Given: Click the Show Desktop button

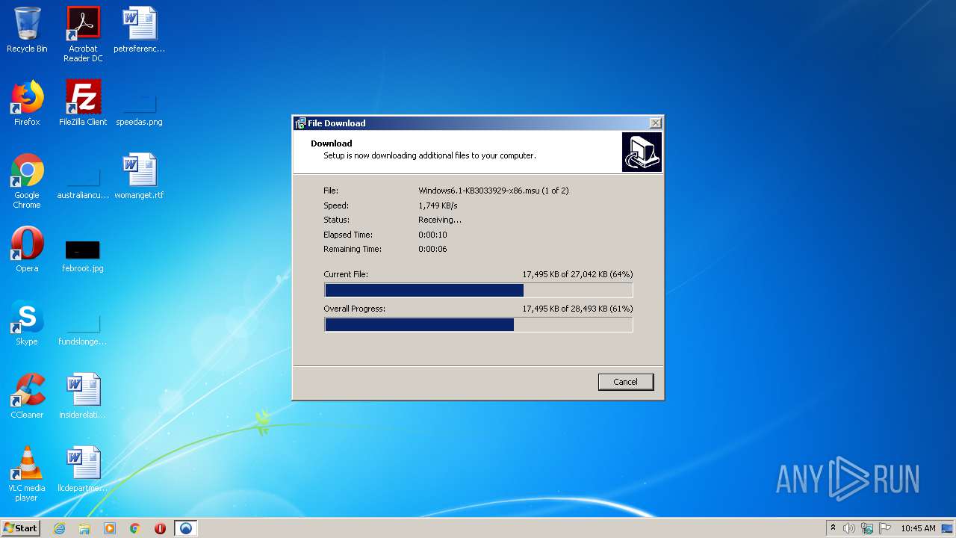Looking at the screenshot, I should [949, 528].
